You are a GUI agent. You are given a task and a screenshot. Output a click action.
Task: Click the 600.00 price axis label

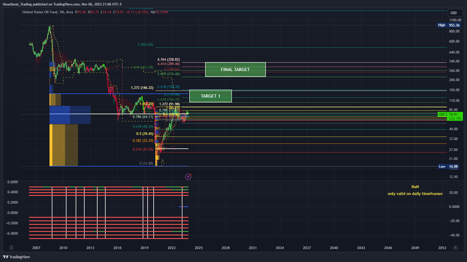(454, 41)
